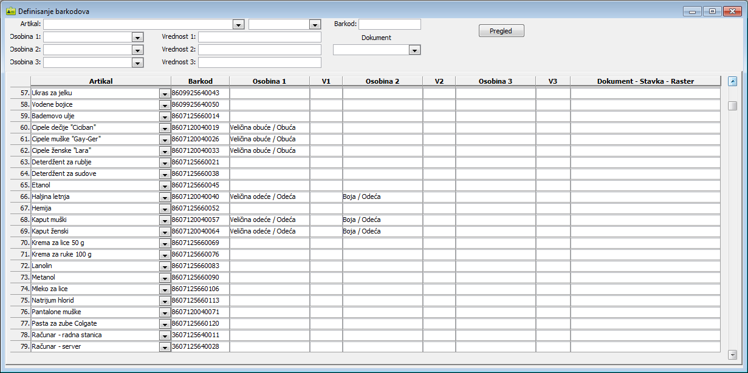748x373 pixels.
Task: Open the Osobina 3 filter dropdown
Action: point(137,62)
